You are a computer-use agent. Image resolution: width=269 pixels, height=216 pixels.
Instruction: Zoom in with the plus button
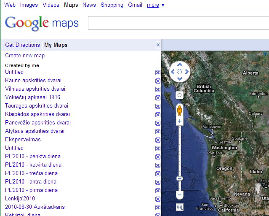click(180, 121)
